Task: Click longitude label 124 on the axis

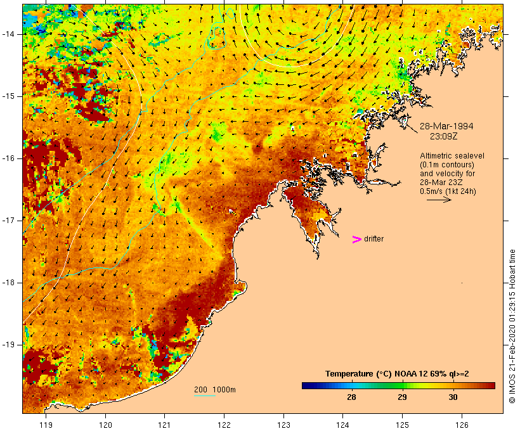Action: 342,425
